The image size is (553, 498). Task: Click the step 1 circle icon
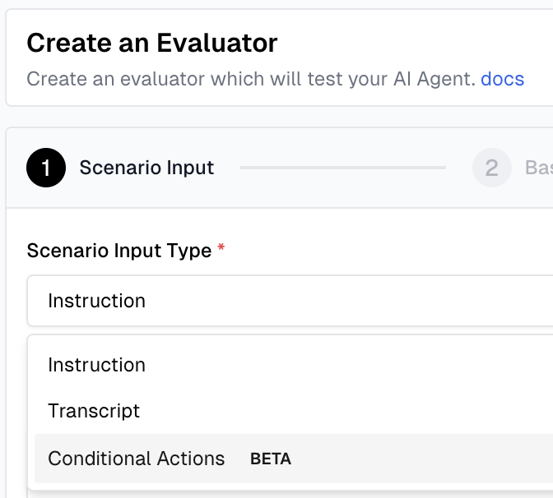46,168
